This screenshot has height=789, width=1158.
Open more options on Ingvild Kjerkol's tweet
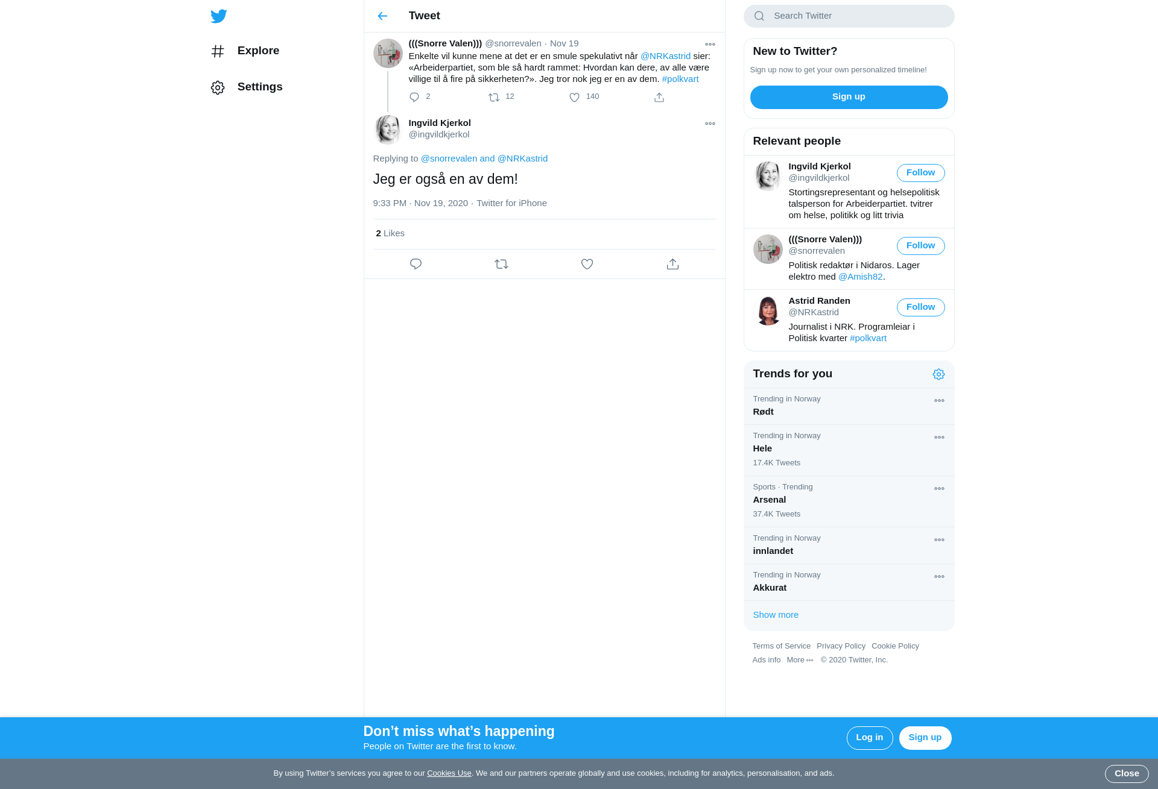pos(710,124)
